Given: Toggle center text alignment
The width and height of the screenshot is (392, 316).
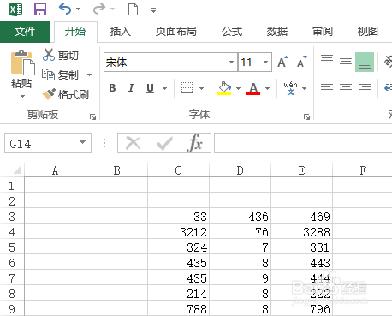Looking at the screenshot, I should [346, 88].
